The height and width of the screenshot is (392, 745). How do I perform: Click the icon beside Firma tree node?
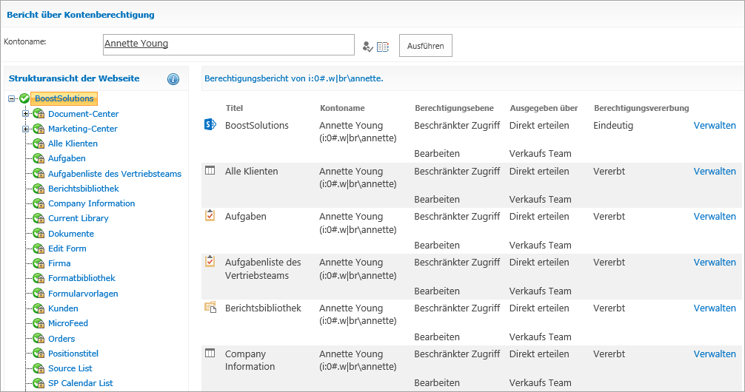(x=39, y=263)
